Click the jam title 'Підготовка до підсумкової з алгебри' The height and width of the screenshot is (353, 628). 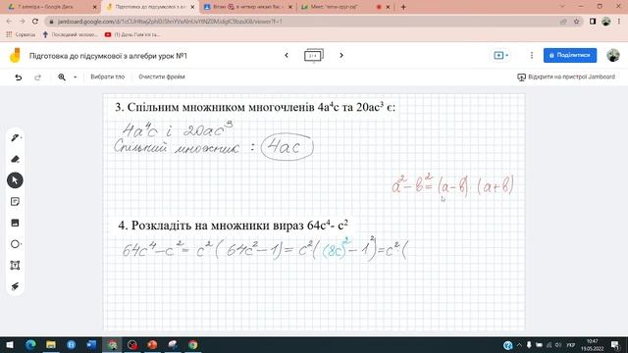pos(108,56)
